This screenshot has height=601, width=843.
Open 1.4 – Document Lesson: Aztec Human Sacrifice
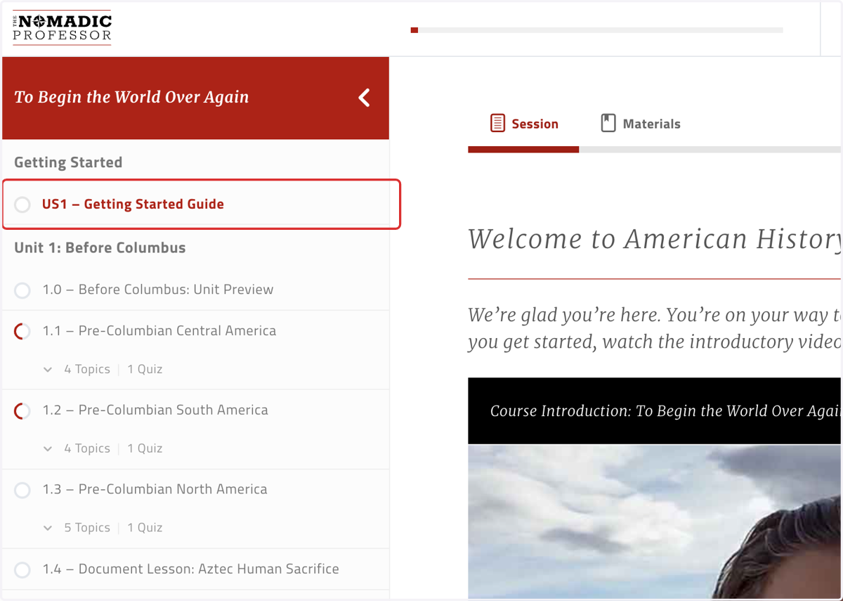click(190, 569)
